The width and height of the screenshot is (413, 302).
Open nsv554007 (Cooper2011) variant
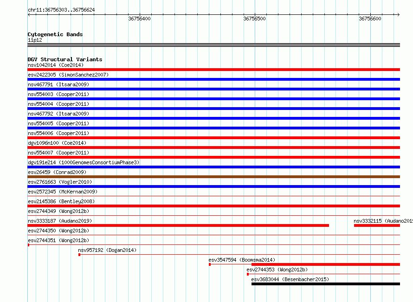pos(58,153)
